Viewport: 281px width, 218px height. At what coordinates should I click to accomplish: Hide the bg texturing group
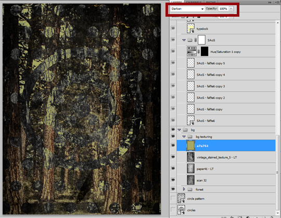pyautogui.click(x=173, y=136)
